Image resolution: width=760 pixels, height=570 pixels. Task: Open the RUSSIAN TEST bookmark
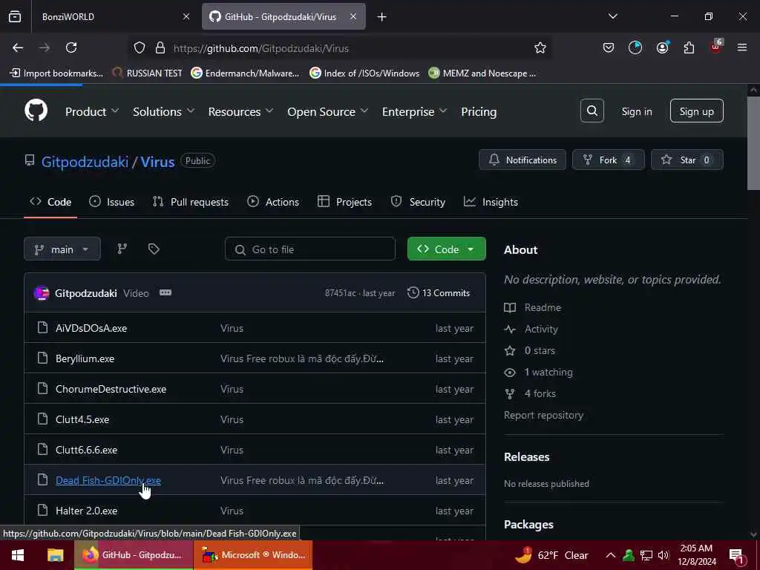148,73
